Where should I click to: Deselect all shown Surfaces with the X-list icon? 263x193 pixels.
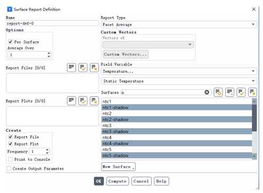pos(252,92)
